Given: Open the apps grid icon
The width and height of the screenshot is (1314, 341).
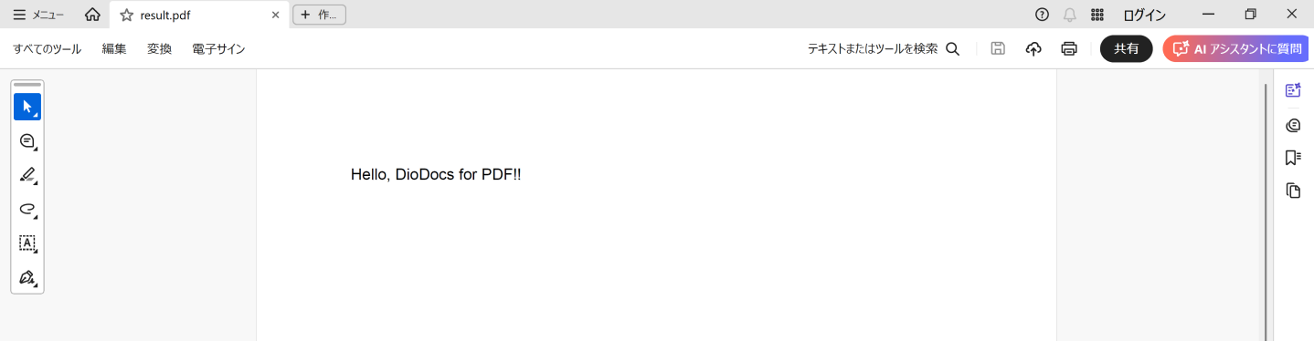Looking at the screenshot, I should (x=1097, y=15).
